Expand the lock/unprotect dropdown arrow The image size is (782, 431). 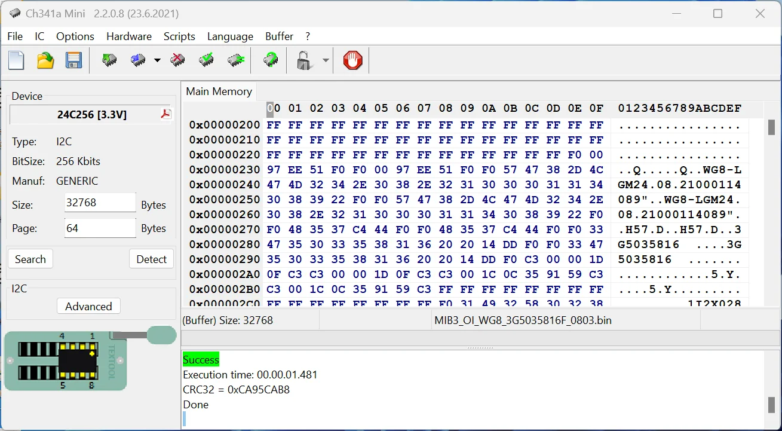click(326, 60)
